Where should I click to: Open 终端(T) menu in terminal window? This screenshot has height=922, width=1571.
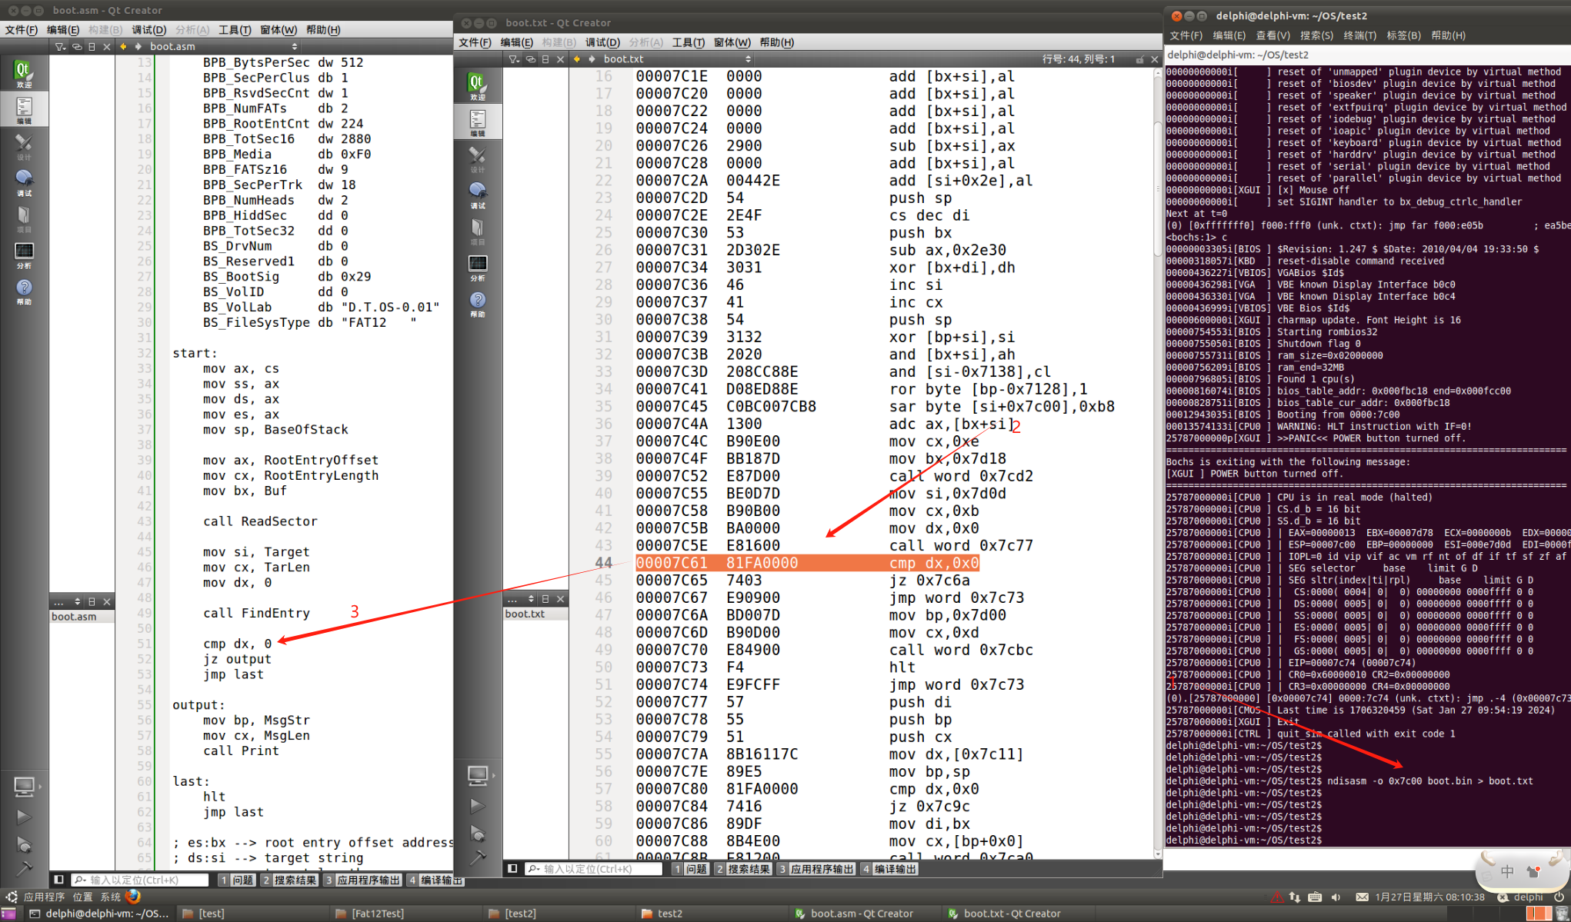point(1359,35)
